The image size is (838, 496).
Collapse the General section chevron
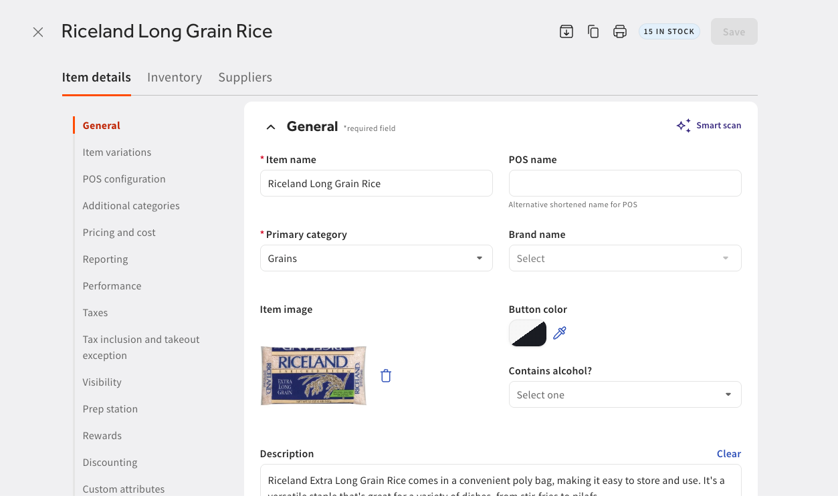(x=271, y=127)
